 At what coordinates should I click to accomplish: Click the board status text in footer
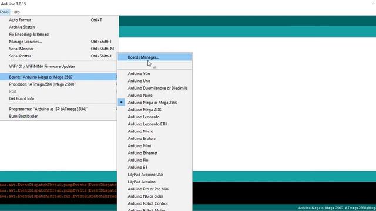(x=337, y=208)
